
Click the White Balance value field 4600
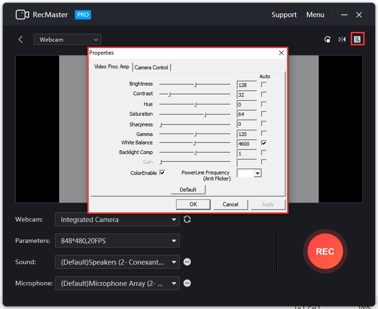247,144
